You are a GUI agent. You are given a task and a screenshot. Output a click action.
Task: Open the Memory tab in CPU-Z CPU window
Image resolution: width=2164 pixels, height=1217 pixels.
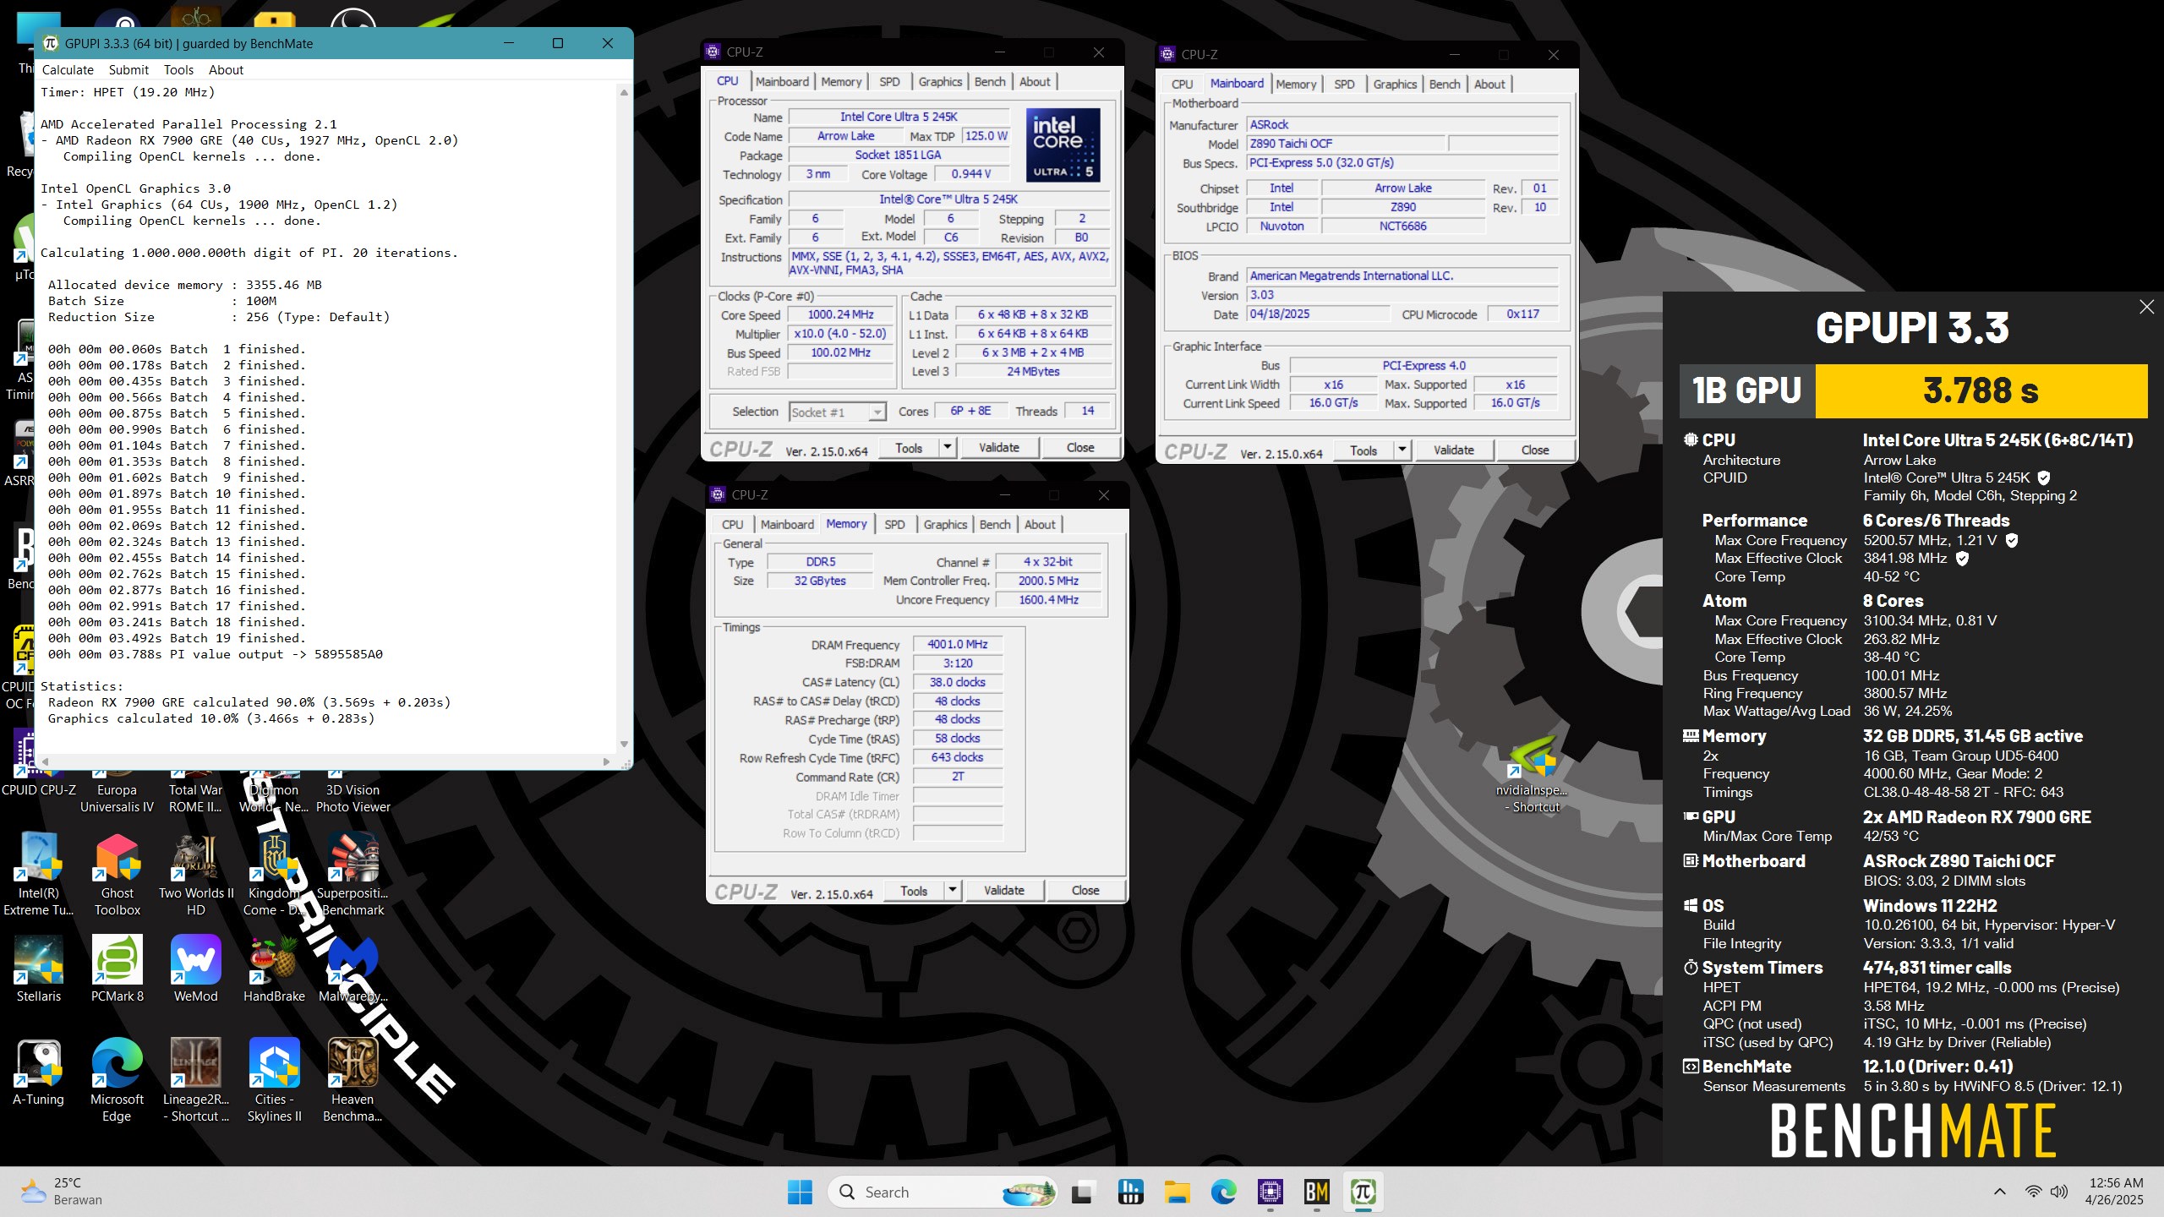click(x=841, y=82)
